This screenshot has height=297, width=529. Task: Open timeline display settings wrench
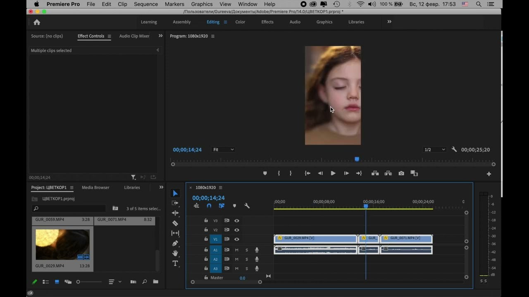[x=247, y=206]
